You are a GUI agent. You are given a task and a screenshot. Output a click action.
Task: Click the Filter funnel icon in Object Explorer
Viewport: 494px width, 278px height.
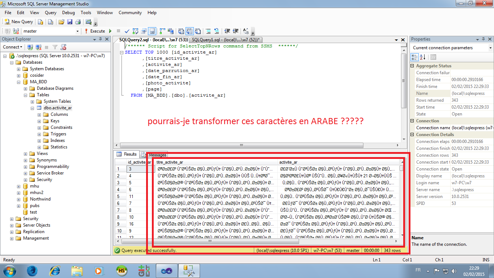pyautogui.click(x=55, y=47)
